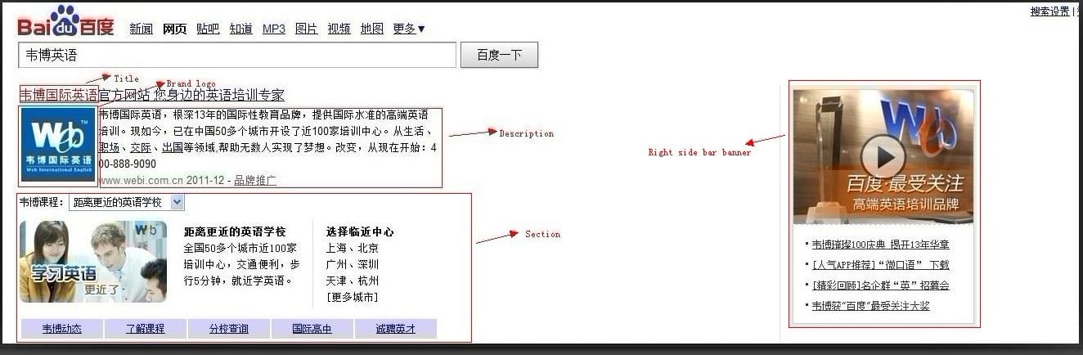
Task: Open the 韦博课程 course dropdown
Action: [x=127, y=202]
